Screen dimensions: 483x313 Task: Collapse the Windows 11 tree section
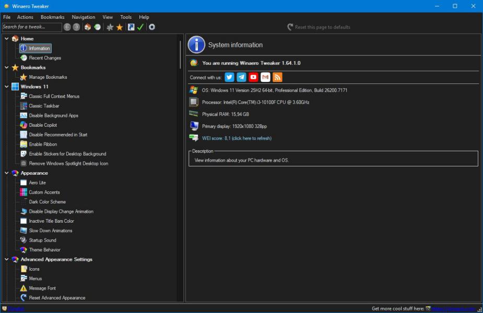coord(6,87)
